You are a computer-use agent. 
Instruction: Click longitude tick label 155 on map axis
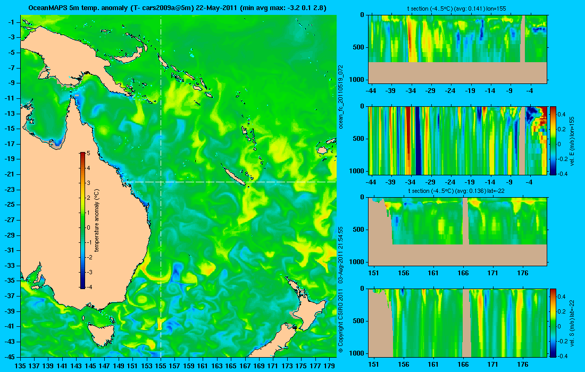click(161, 366)
